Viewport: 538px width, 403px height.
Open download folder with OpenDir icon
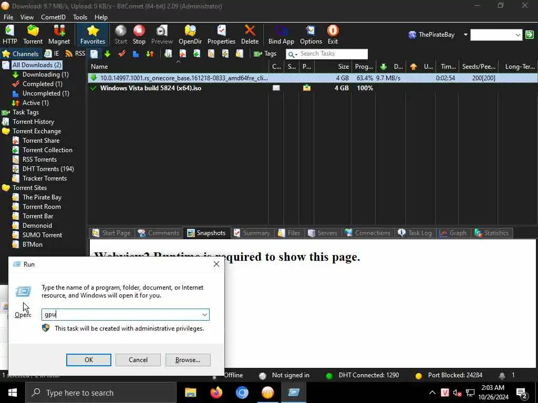[190, 35]
